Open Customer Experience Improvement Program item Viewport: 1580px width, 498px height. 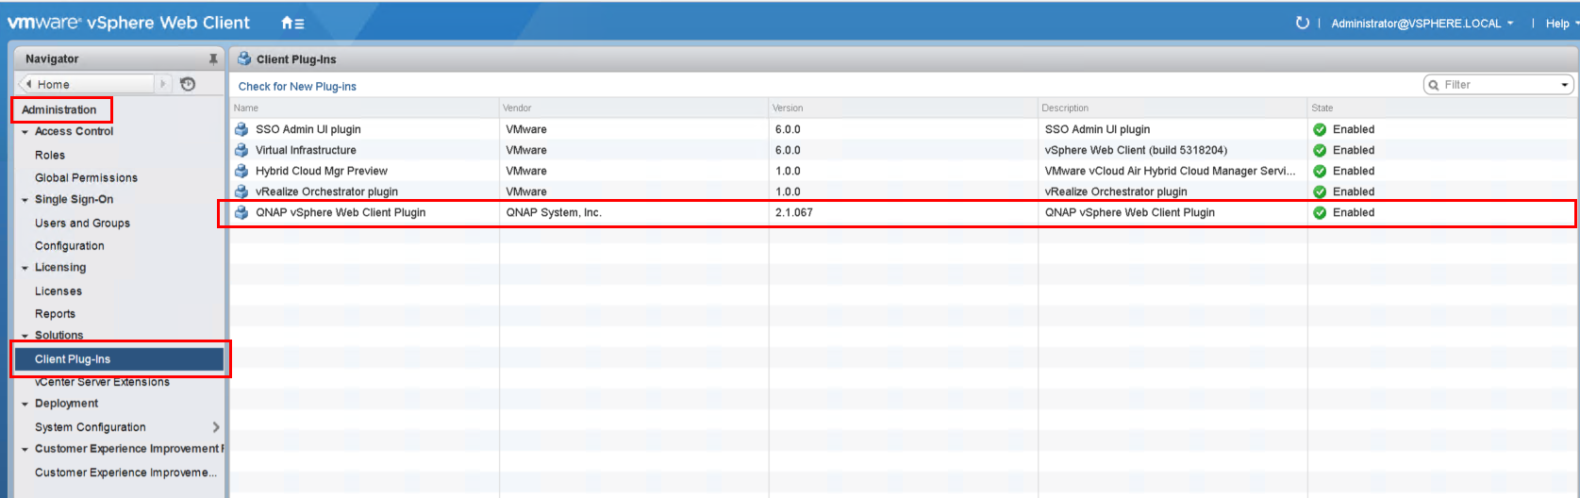click(x=125, y=472)
